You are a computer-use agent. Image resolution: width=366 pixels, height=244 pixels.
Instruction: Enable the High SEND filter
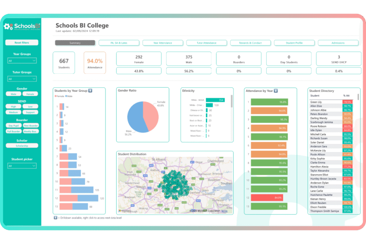point(14,106)
